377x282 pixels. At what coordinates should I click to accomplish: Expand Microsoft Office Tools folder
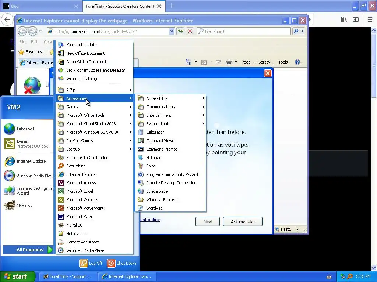tap(94, 115)
